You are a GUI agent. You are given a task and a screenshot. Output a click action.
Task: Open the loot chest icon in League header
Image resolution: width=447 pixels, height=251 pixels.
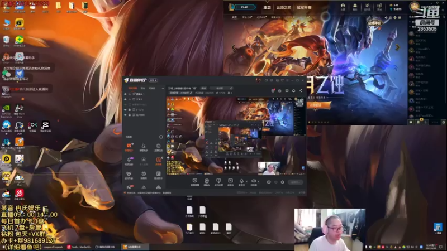(x=355, y=7)
